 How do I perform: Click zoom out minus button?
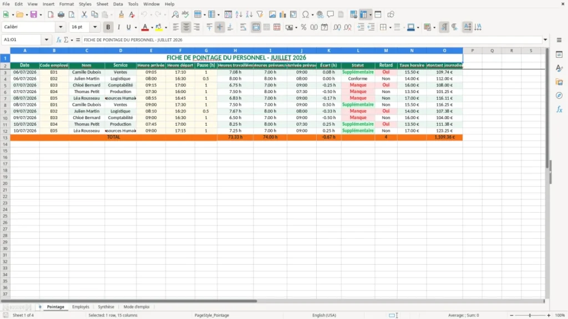(511, 315)
